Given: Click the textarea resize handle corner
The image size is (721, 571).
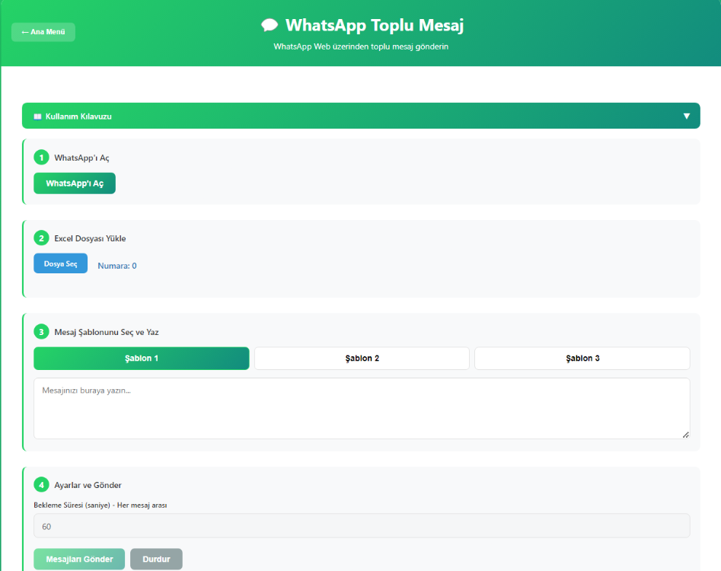Looking at the screenshot, I should click(x=685, y=435).
